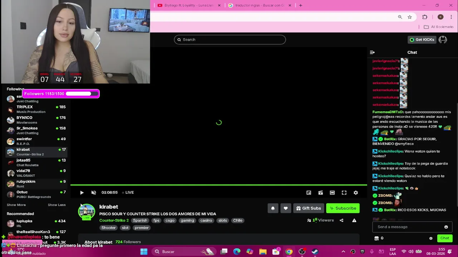Open video player settings gear
The width and height of the screenshot is (458, 257).
click(x=356, y=193)
